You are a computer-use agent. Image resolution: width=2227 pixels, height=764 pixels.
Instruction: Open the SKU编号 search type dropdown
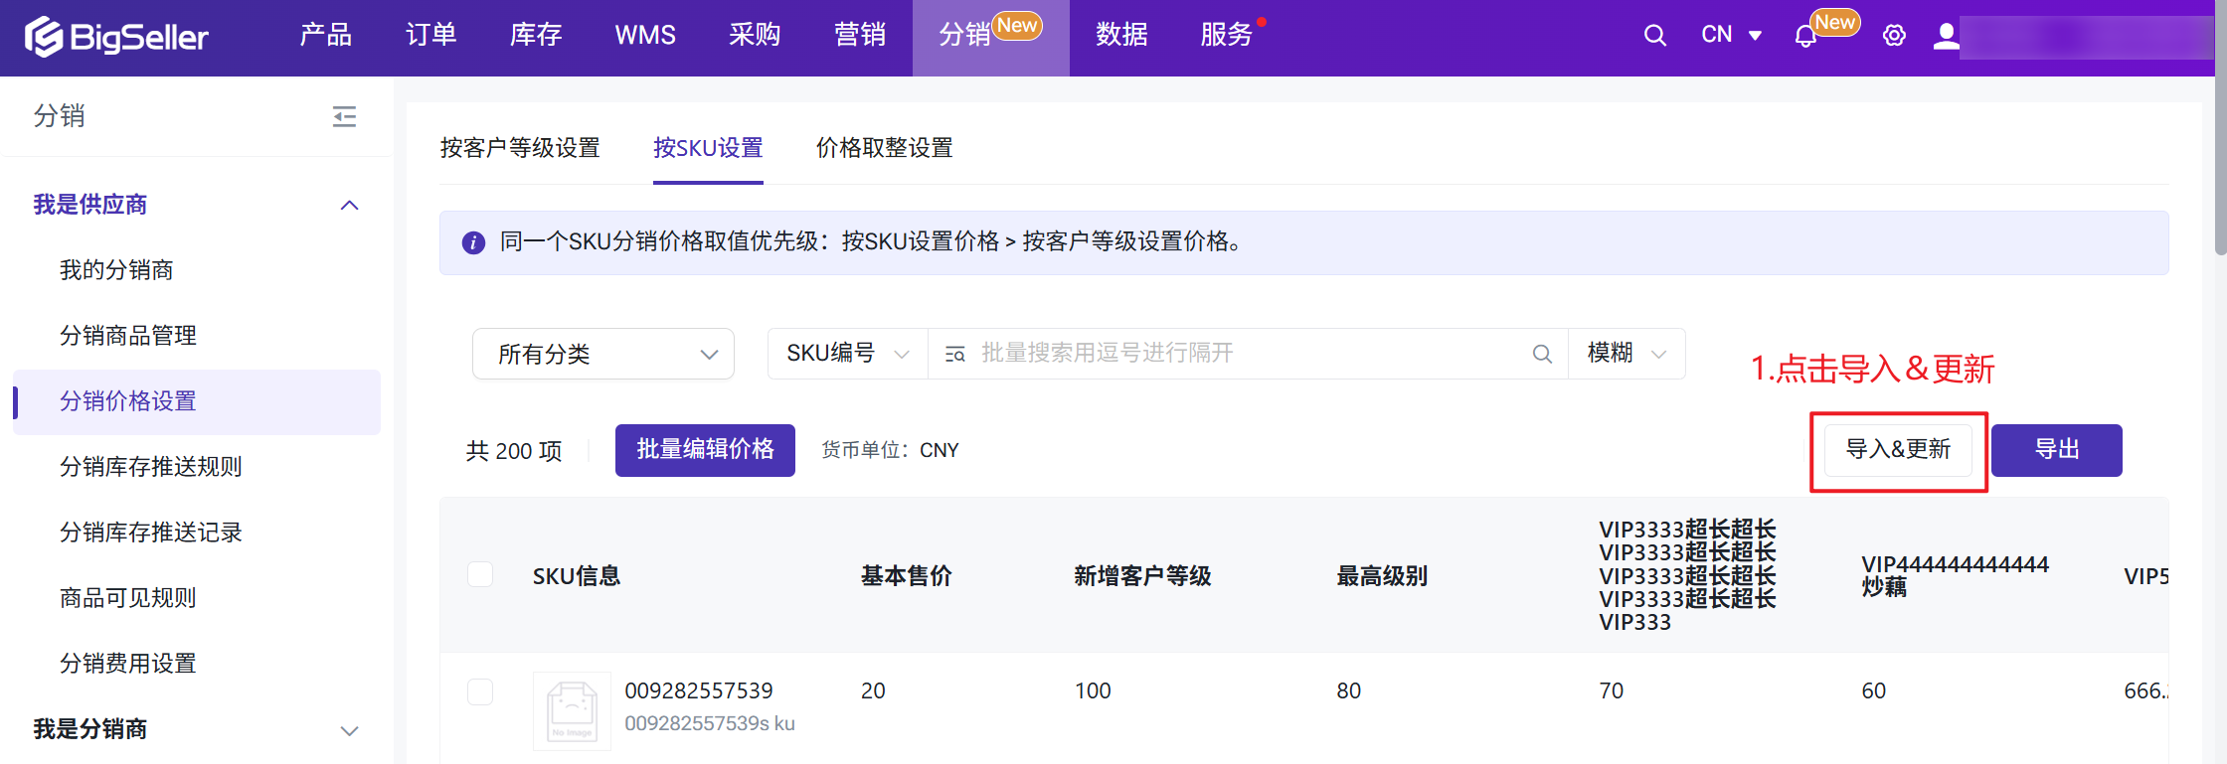coord(847,354)
